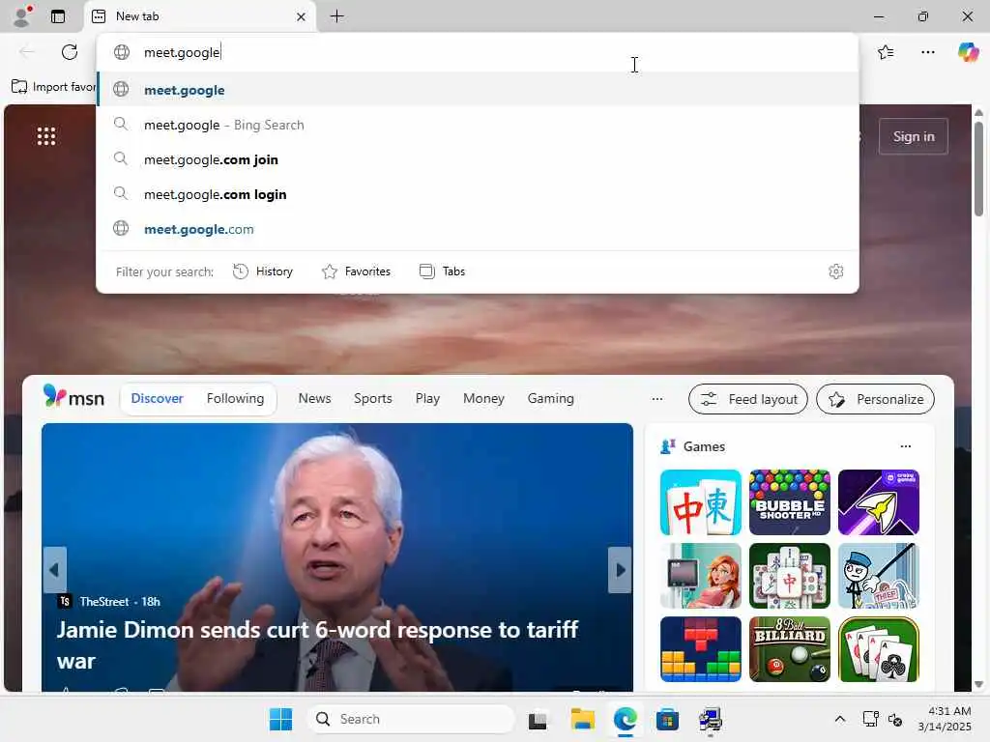Open a new tab with plus button
The width and height of the screenshot is (990, 742).
pos(337,16)
